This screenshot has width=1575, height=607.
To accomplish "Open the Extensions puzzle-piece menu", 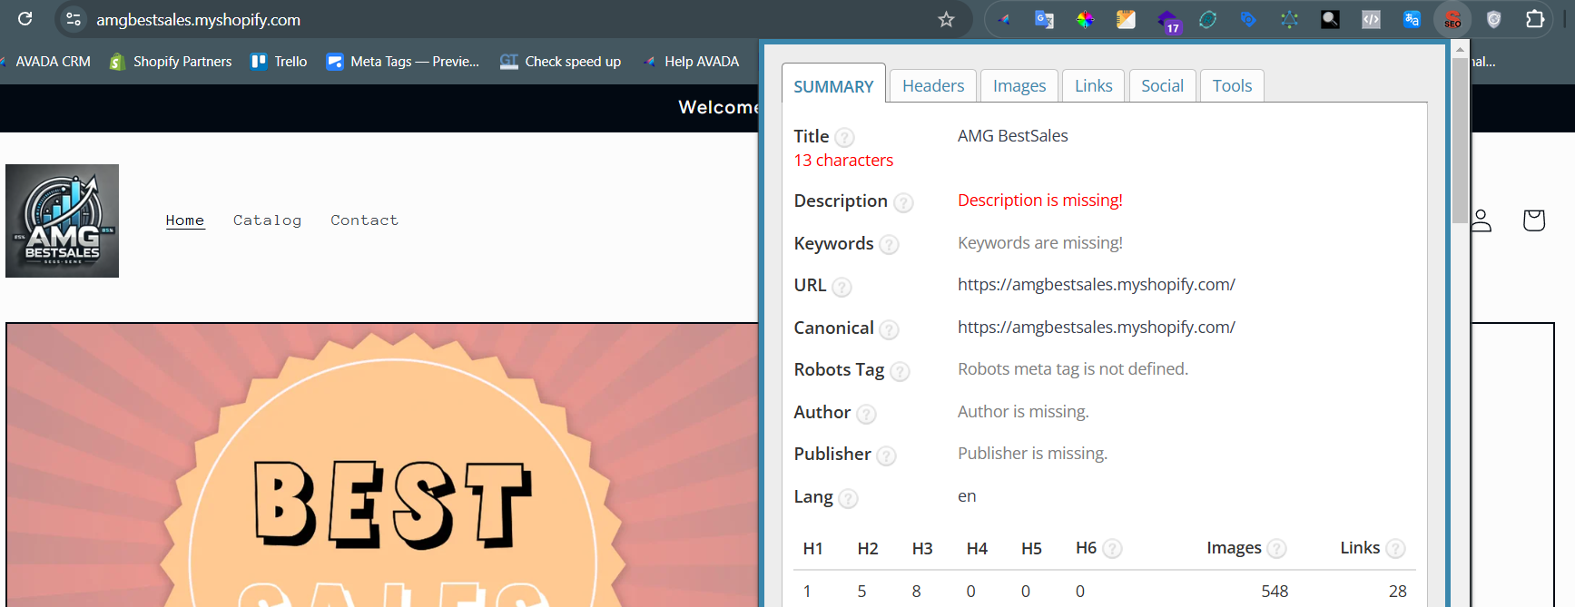I will 1534,19.
